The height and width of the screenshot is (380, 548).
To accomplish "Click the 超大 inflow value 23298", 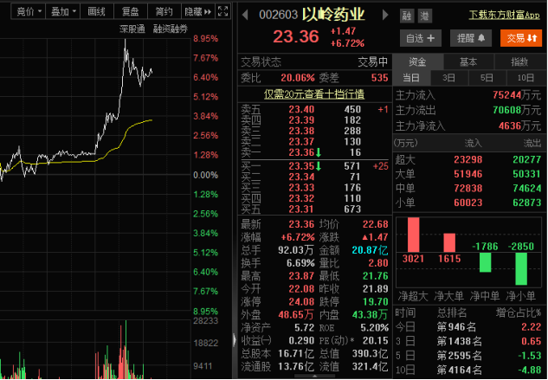I will 468,160.
